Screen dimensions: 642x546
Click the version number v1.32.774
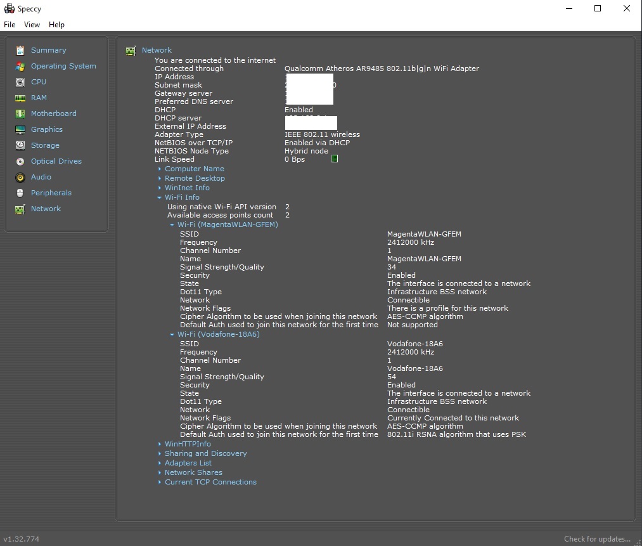click(x=22, y=538)
